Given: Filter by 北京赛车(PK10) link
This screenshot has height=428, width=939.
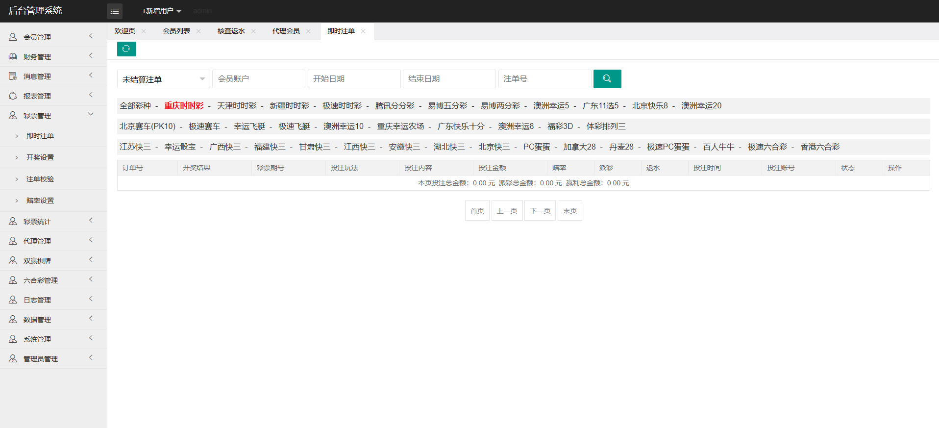Looking at the screenshot, I should click(x=148, y=126).
